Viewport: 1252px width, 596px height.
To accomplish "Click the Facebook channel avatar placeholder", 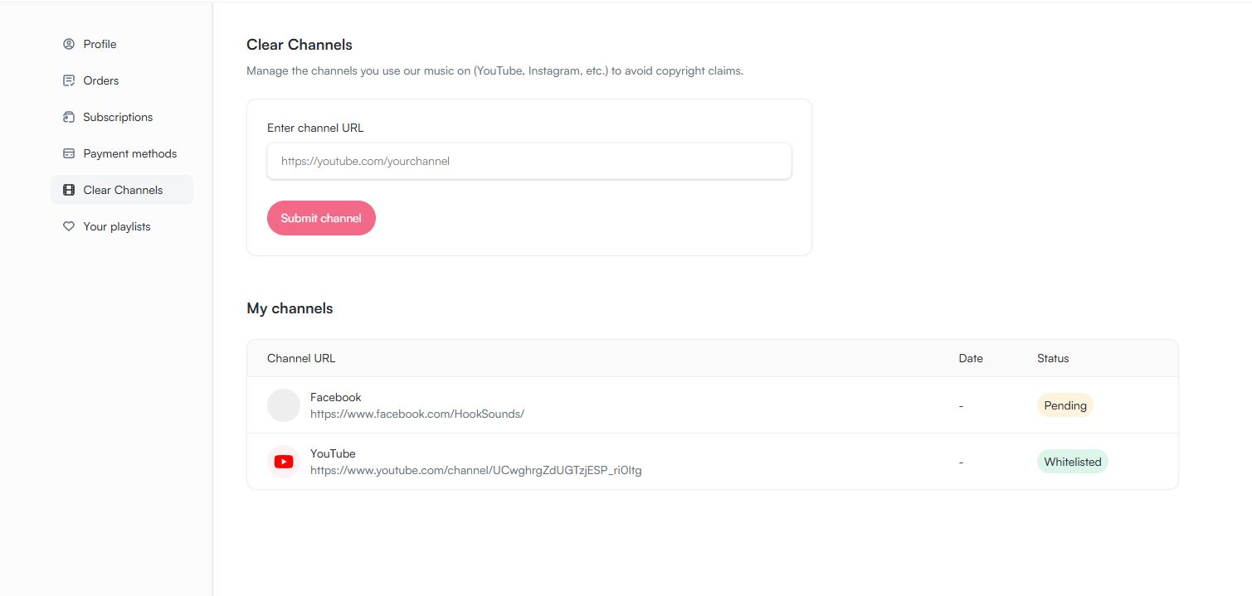I will [284, 405].
